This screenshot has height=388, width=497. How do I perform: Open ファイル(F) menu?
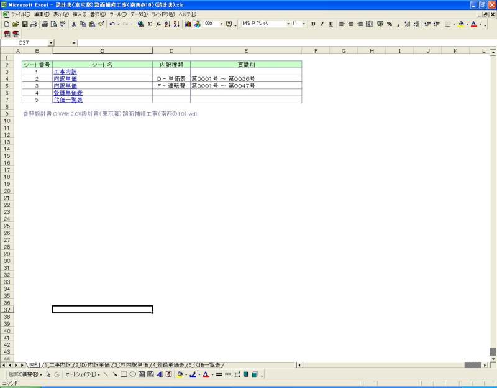[x=21, y=14]
